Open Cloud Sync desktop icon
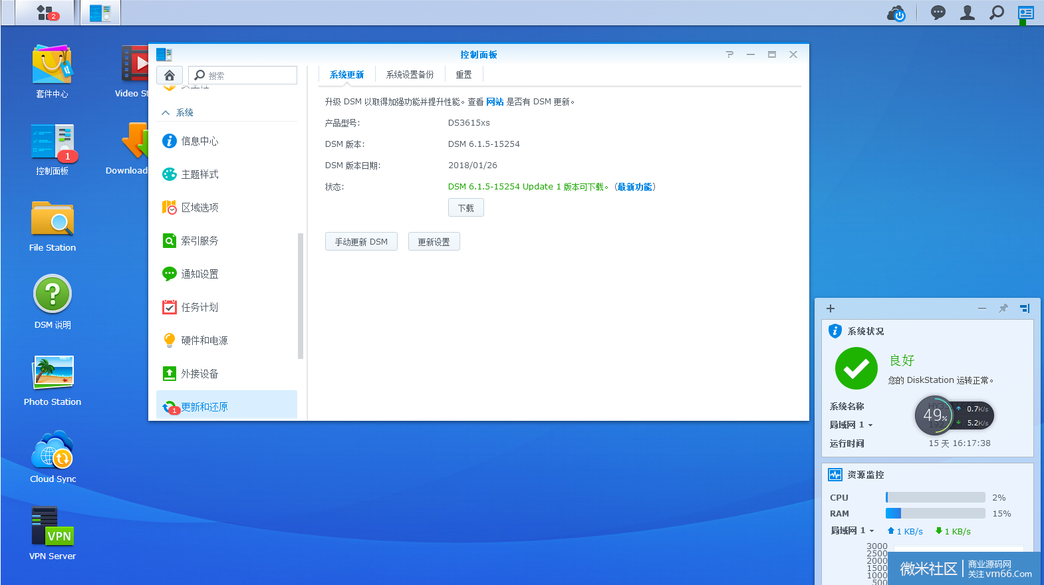The height and width of the screenshot is (585, 1044). [53, 457]
